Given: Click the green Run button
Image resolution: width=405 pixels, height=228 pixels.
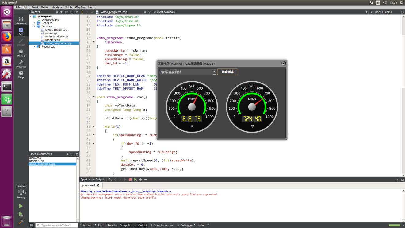Looking at the screenshot, I should pyautogui.click(x=21, y=206).
